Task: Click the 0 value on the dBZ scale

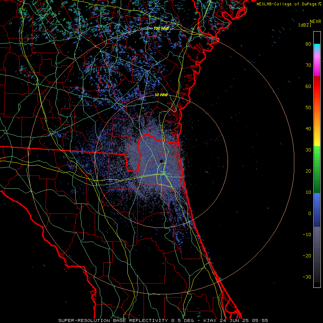Action: [x=310, y=214]
